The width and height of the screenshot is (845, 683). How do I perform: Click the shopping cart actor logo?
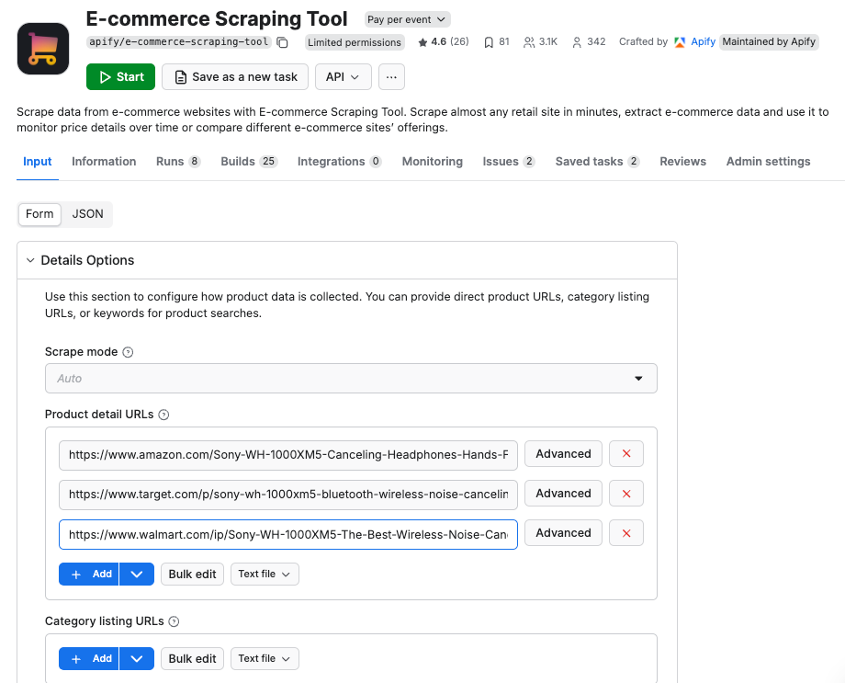click(x=43, y=49)
